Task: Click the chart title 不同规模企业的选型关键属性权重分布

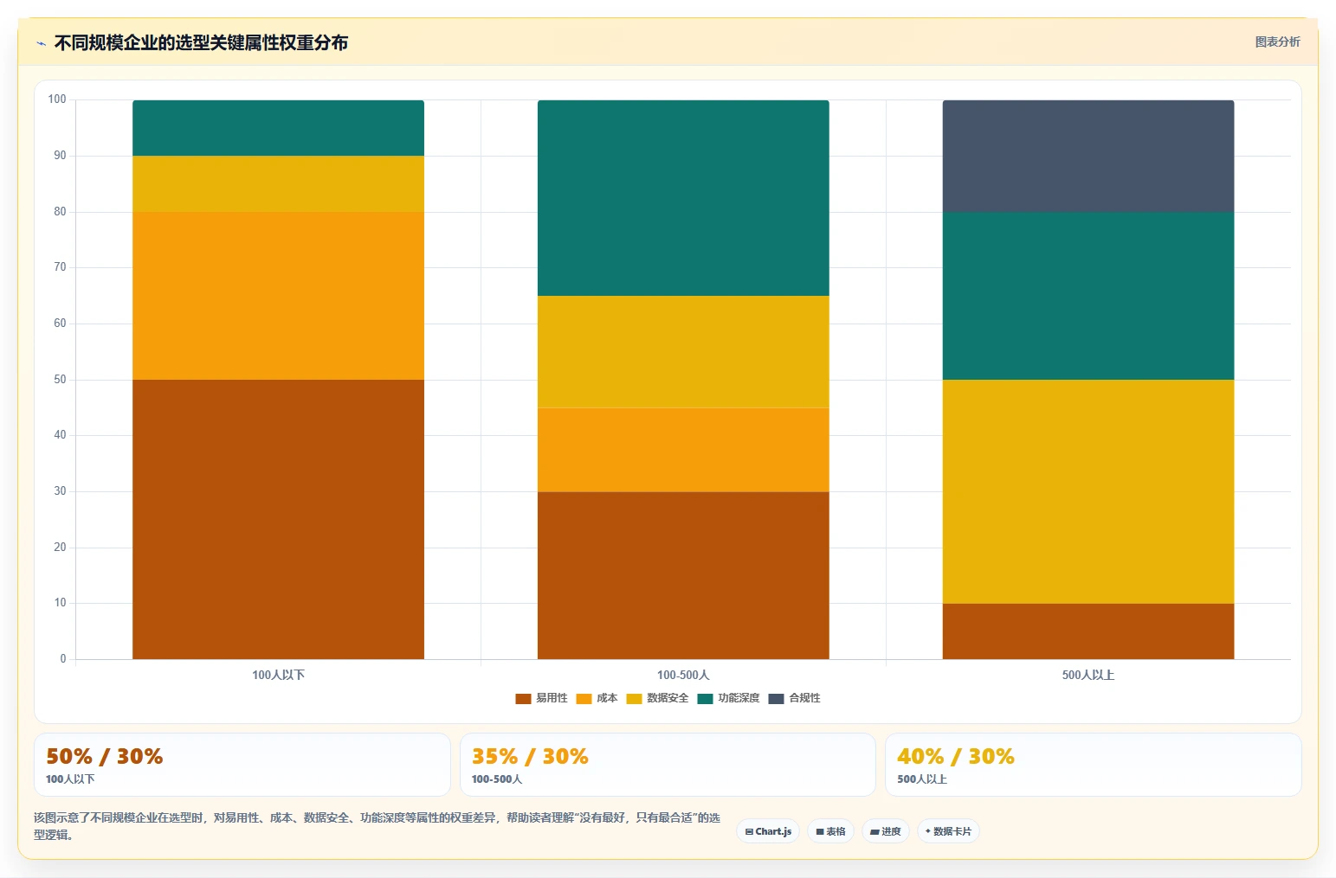Action: click(x=201, y=42)
